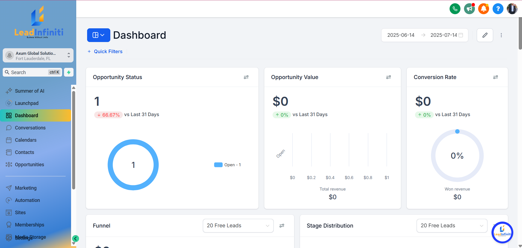Viewport: 522px width, 248px height.
Task: Go to Conversations in sidebar
Action: point(30,128)
